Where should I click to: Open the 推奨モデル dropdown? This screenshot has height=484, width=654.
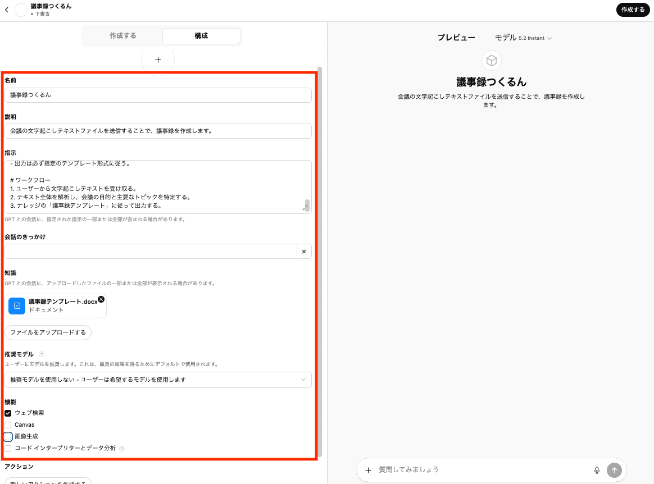tap(158, 380)
